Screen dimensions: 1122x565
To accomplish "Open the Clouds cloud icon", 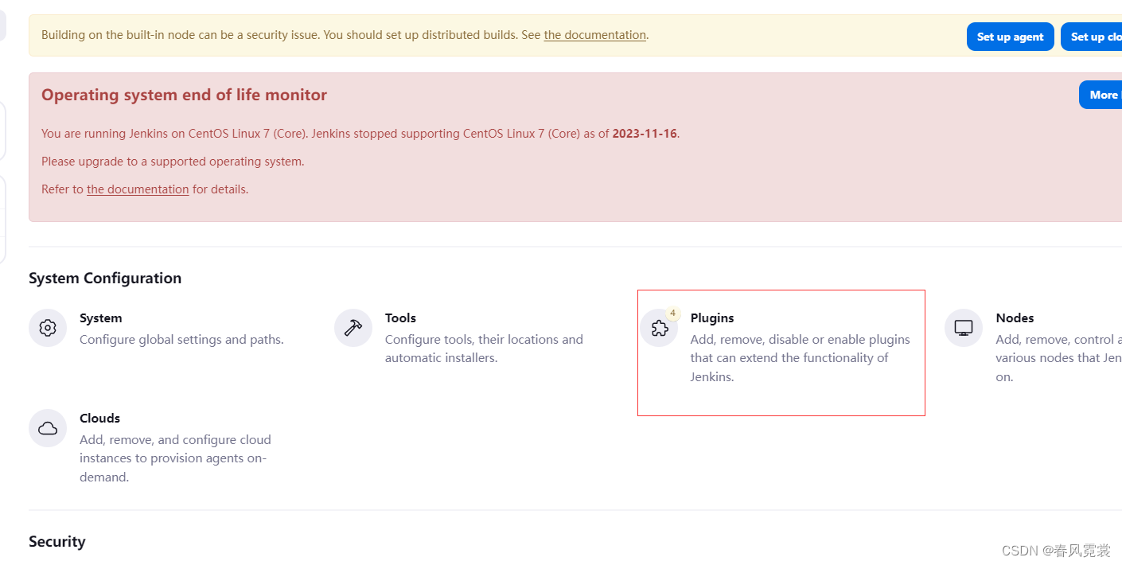I will (x=48, y=428).
